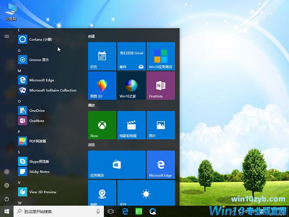Launch Sticky Notes from the app list
289x217 pixels.
pyautogui.click(x=50, y=172)
